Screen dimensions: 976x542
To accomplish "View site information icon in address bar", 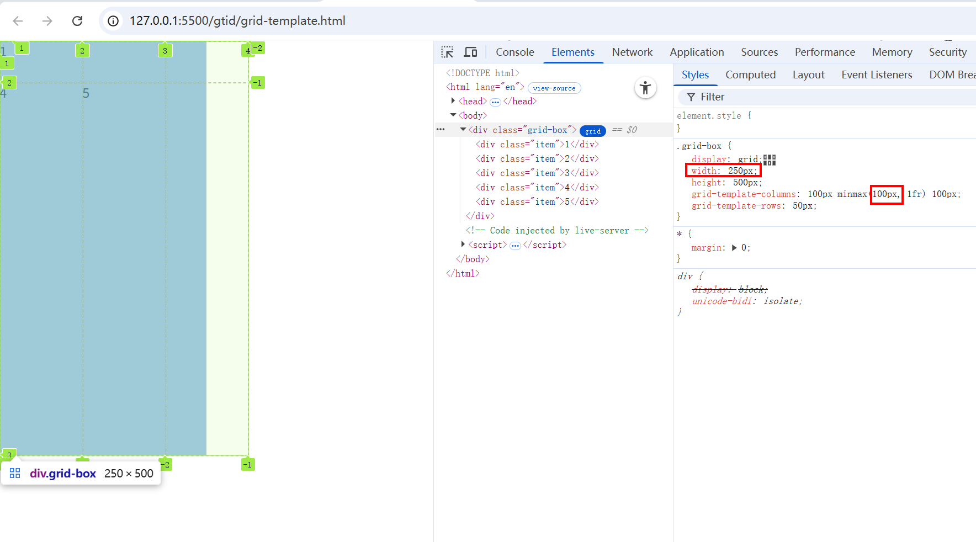I will point(113,21).
